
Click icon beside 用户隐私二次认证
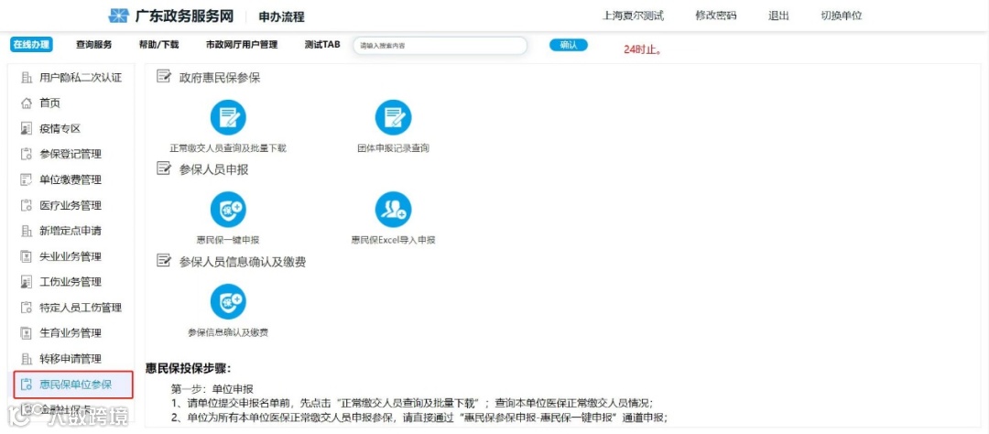point(27,78)
